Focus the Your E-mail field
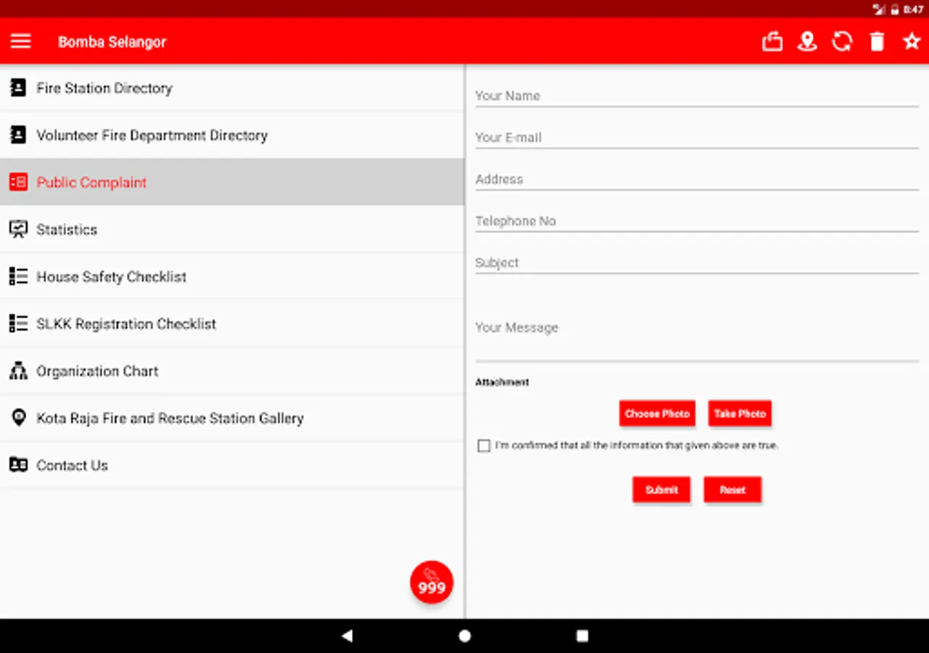Image resolution: width=929 pixels, height=653 pixels. coord(697,138)
